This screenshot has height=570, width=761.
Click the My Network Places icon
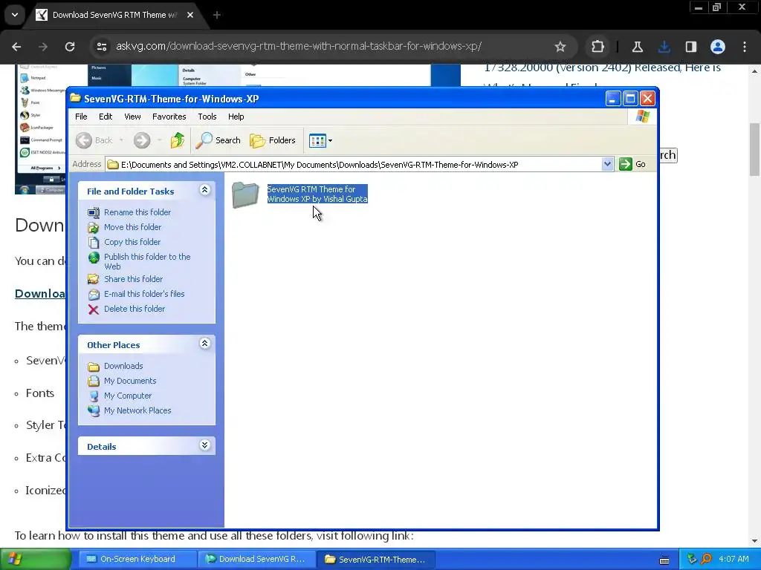(93, 411)
